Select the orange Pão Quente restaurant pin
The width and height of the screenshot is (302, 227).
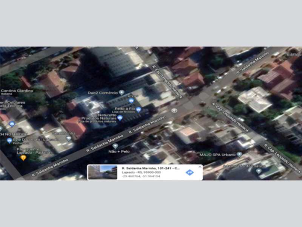click(23, 158)
